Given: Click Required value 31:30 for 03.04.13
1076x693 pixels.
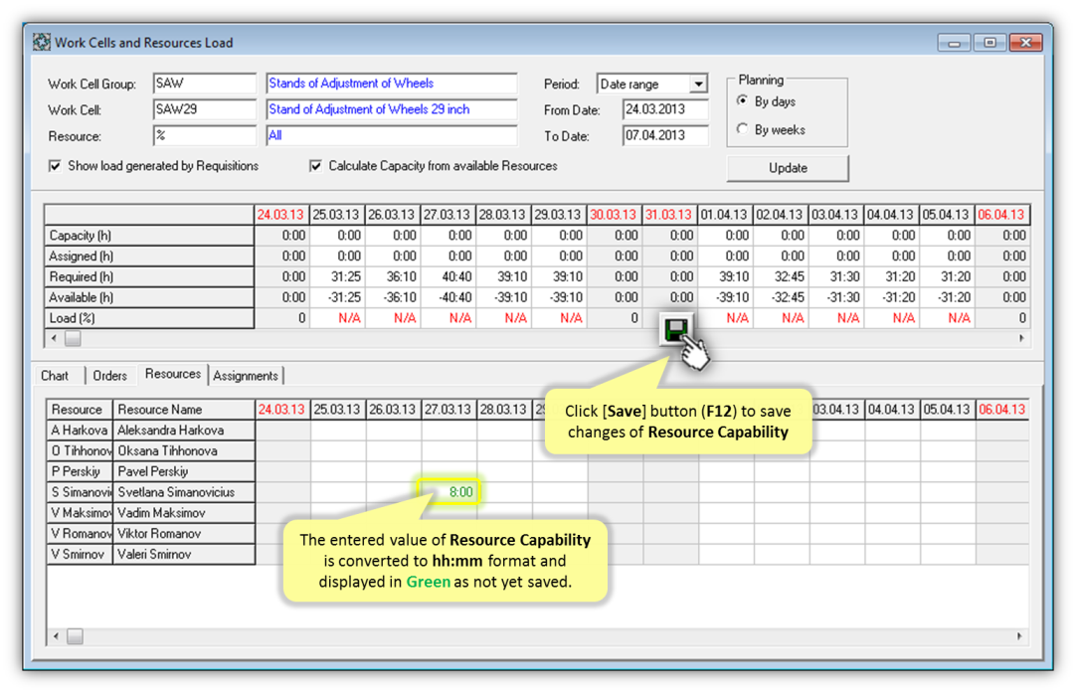Looking at the screenshot, I should coord(835,276).
